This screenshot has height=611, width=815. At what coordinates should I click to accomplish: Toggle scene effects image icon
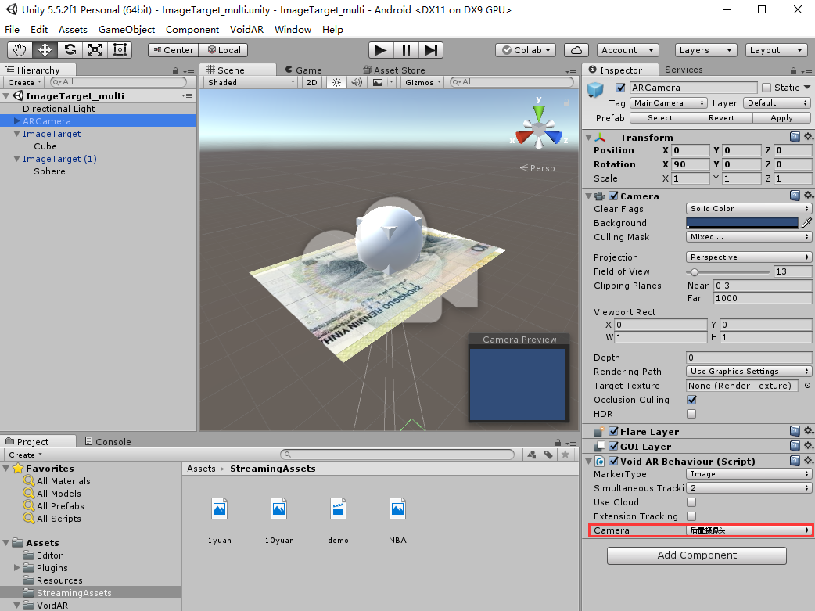(x=378, y=82)
